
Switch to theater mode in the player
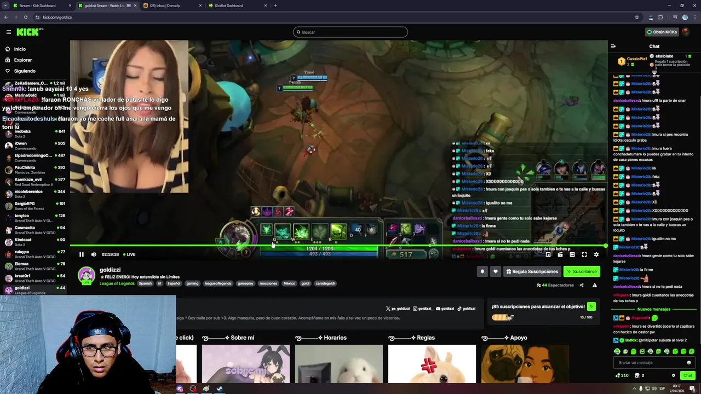572,254
